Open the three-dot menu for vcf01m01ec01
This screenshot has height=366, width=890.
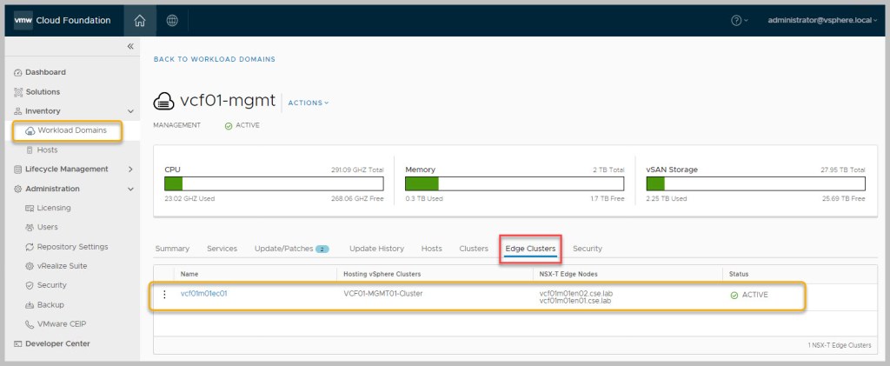164,294
